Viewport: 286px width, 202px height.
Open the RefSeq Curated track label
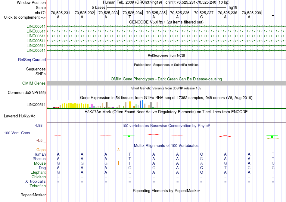tap(32, 60)
